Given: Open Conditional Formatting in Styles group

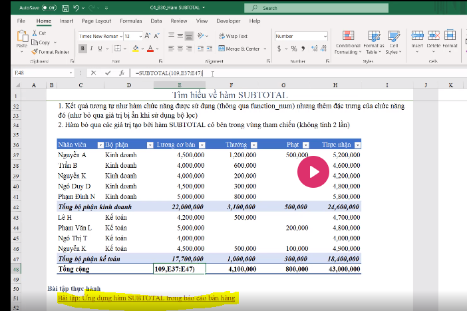Looking at the screenshot, I should (347, 39).
